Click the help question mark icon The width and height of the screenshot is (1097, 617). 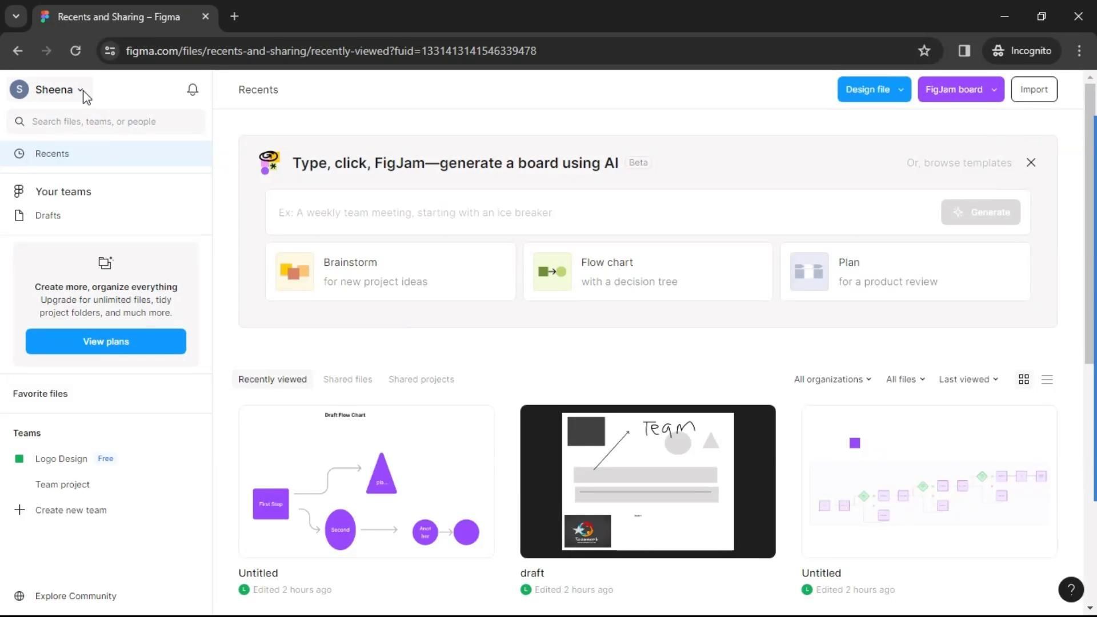pos(1071,589)
